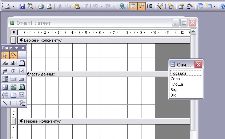Screen dimensions: 225x139
Task: Open Sorting and Grouping from the toolbar
Action: (150, 6)
